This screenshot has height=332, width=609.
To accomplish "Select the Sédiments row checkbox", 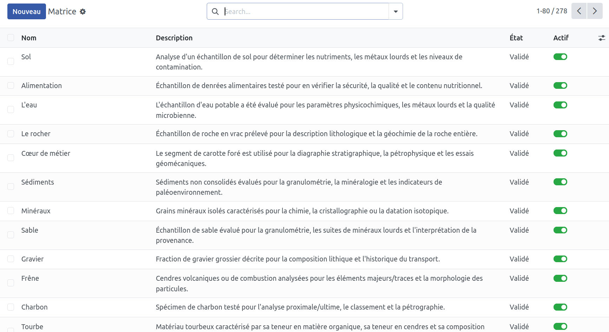I will coord(11,186).
